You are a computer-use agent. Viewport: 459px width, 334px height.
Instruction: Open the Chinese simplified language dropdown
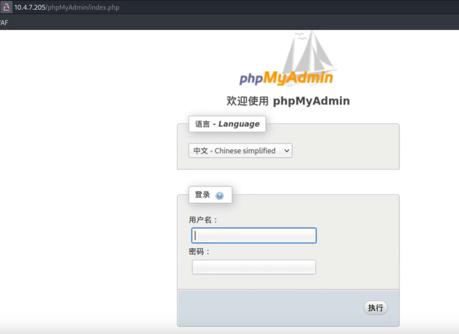point(240,151)
